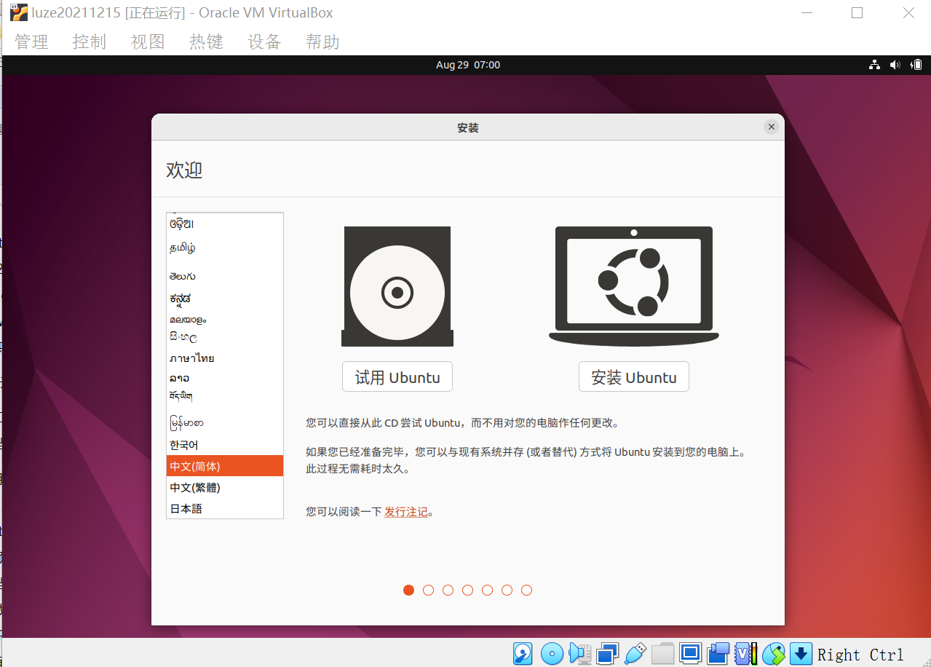Select ภาษาไทย in the language list
The image size is (931, 667).
(225, 358)
